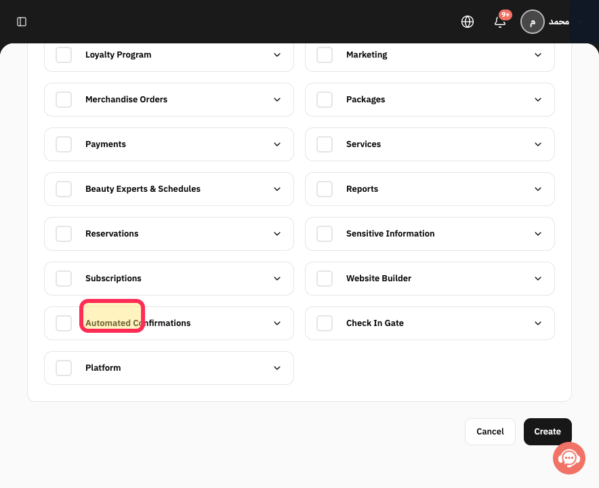599x488 pixels.
Task: Select the Automated Confirmations checkbox
Action: (64, 323)
